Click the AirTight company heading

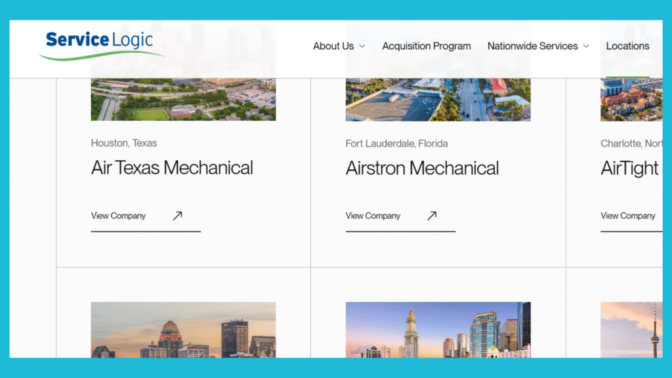point(629,168)
